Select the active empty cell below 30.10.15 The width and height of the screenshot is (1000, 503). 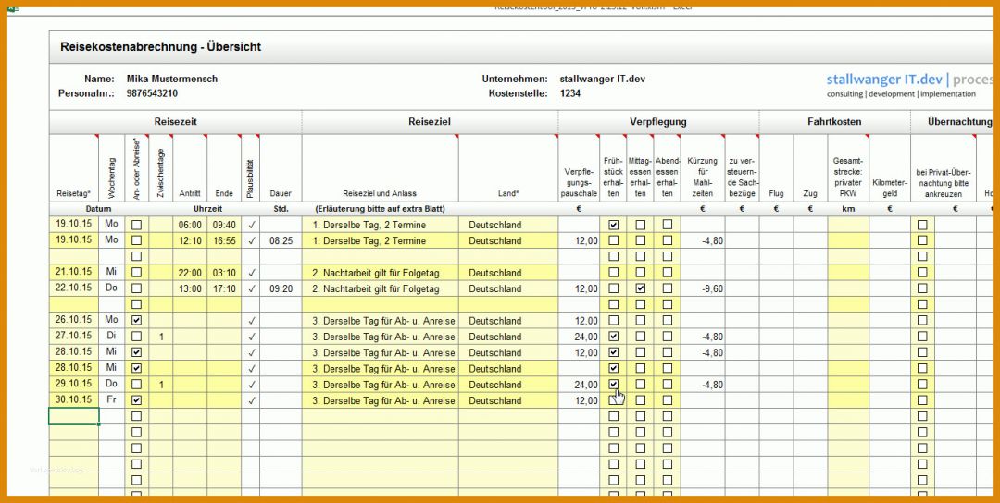[x=74, y=416]
